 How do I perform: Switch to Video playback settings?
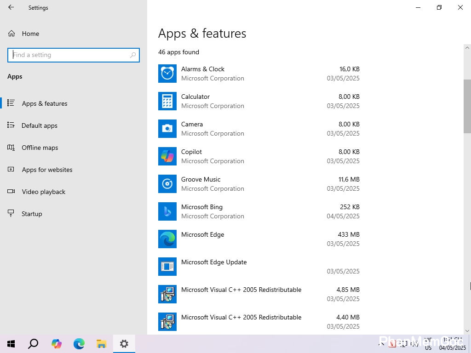click(44, 192)
